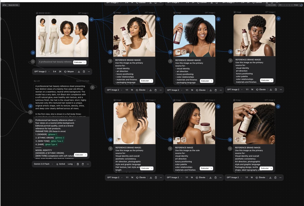
Task: Click the @Ethnic 2 variable tag
Action: (60, 138)
